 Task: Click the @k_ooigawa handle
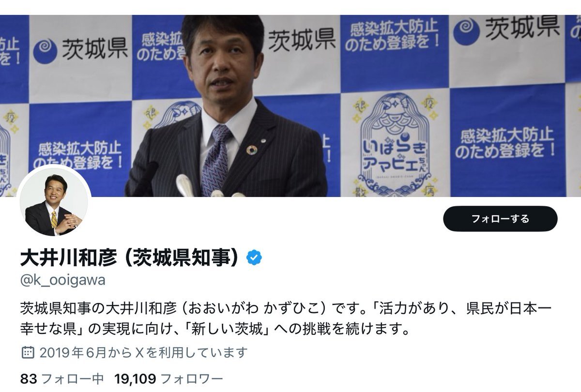62,280
